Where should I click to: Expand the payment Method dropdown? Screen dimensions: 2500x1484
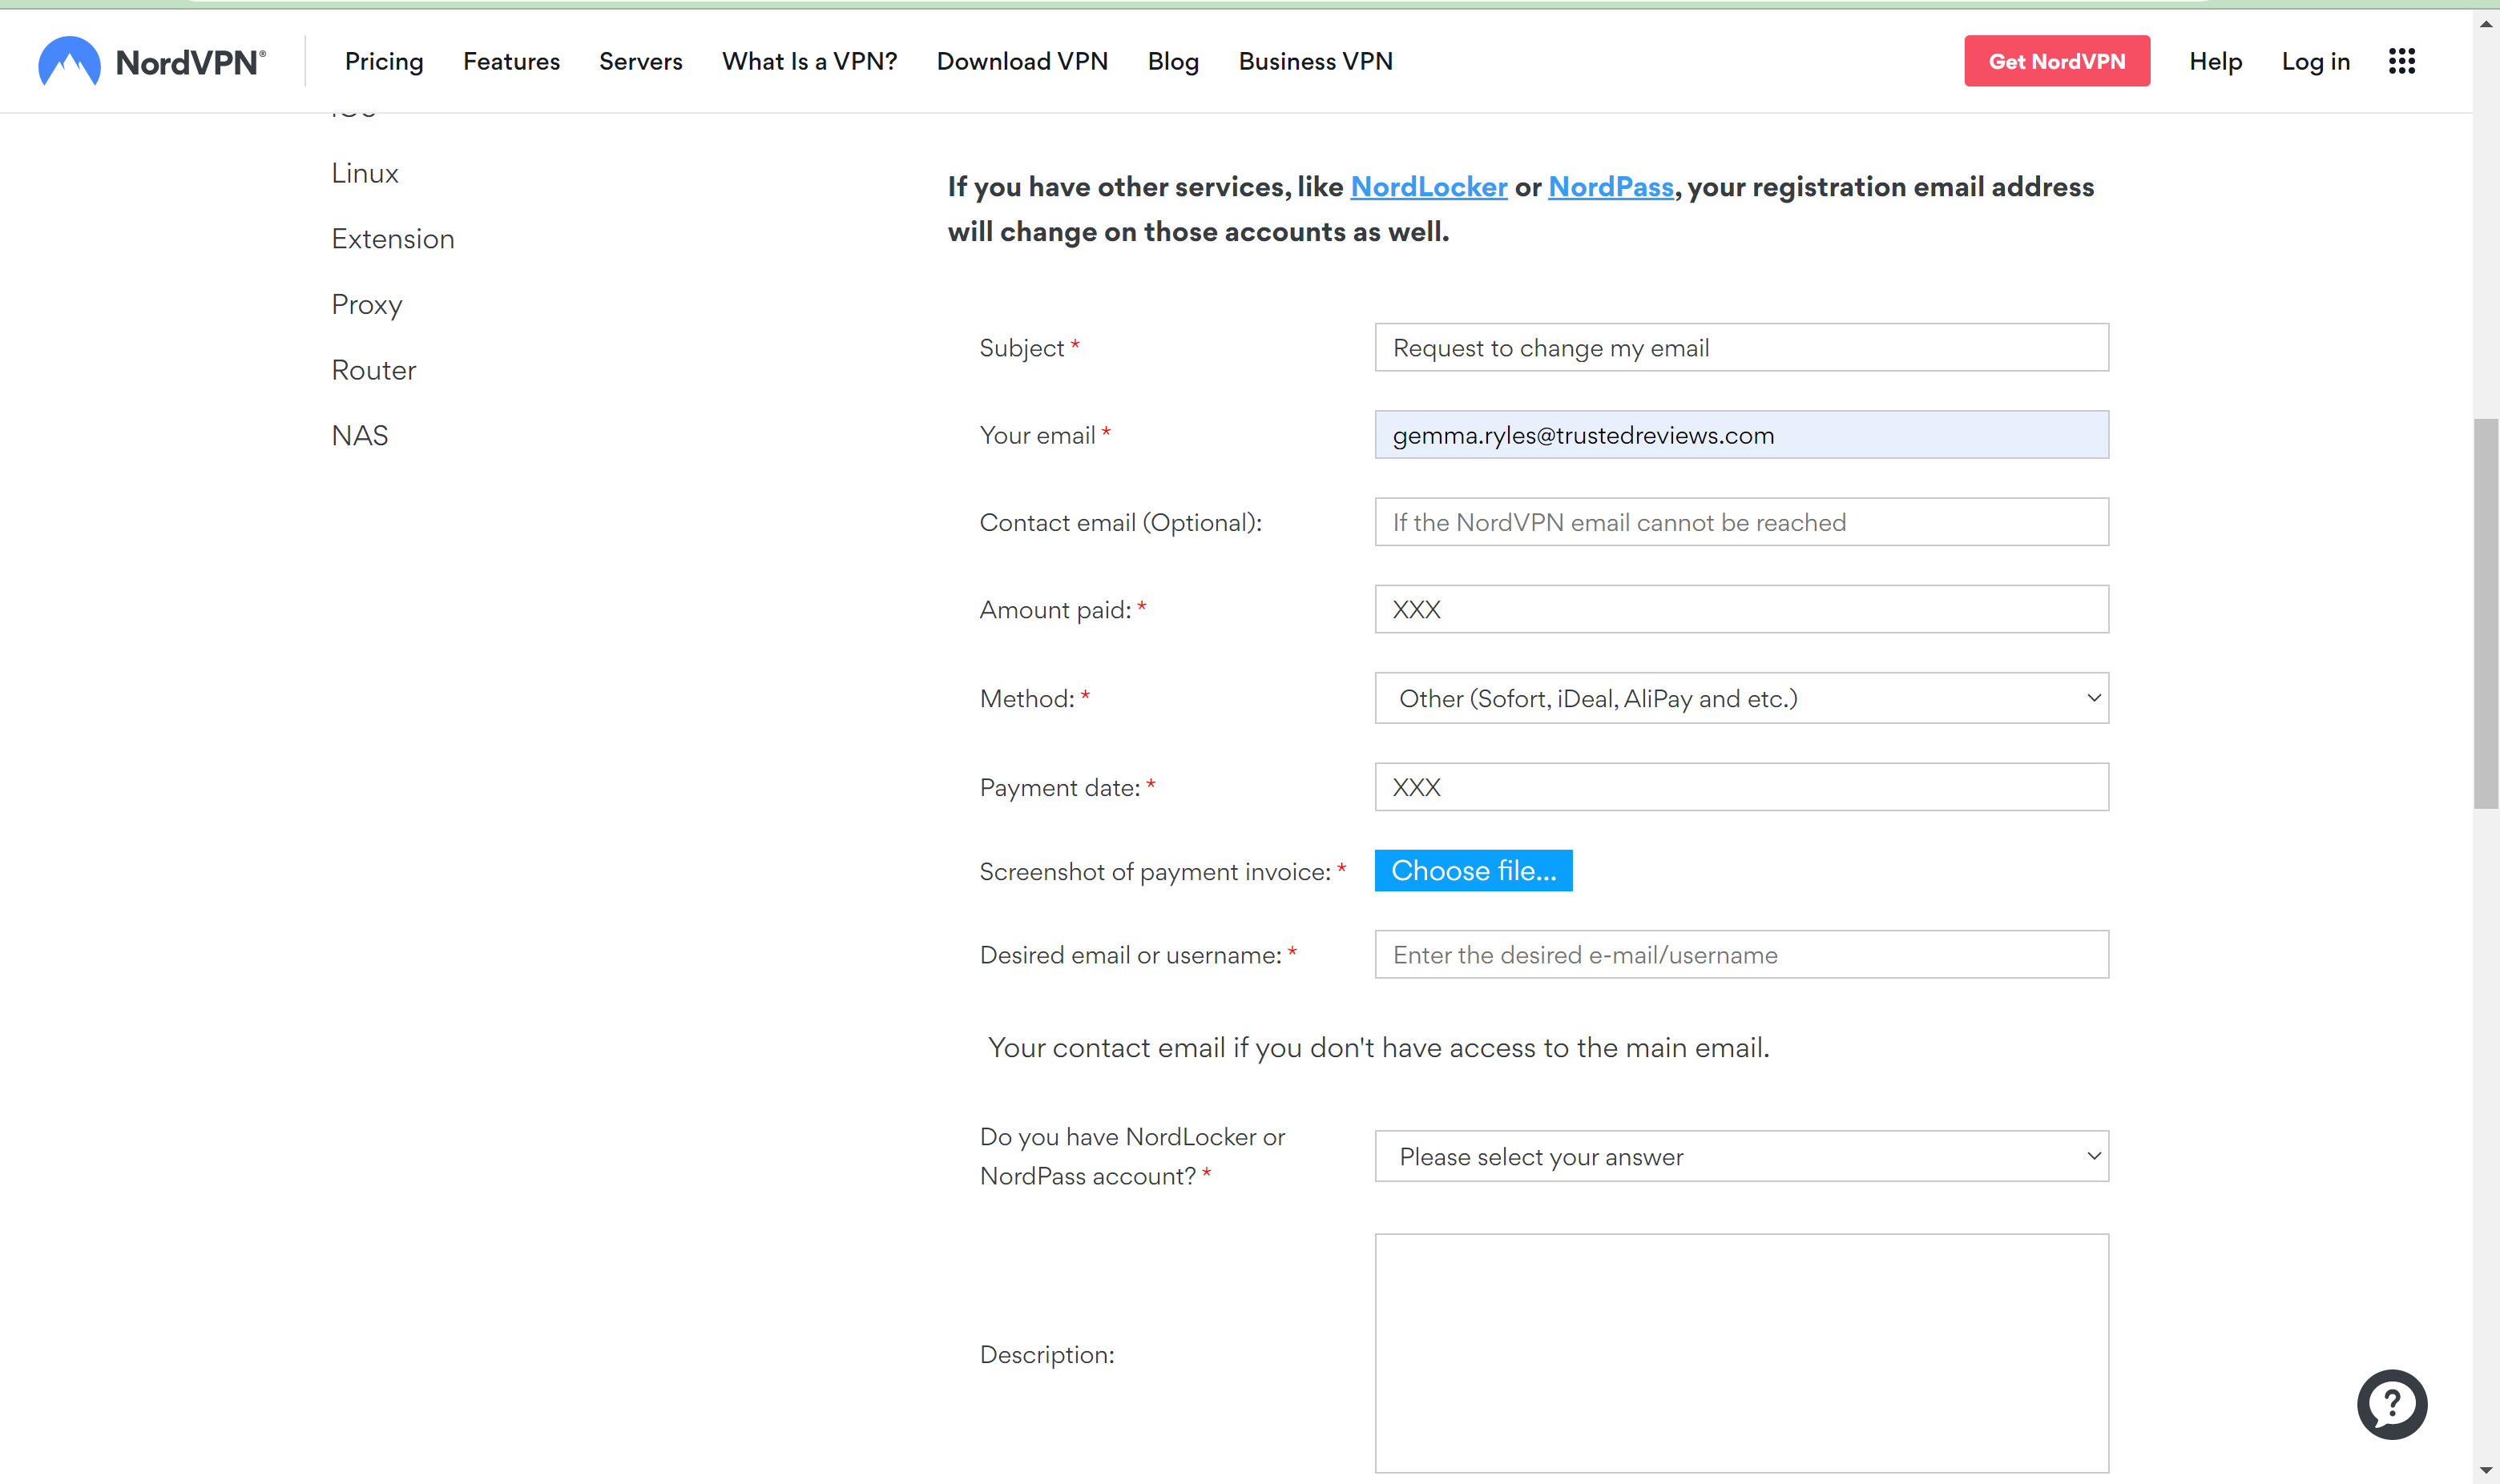click(x=1742, y=698)
